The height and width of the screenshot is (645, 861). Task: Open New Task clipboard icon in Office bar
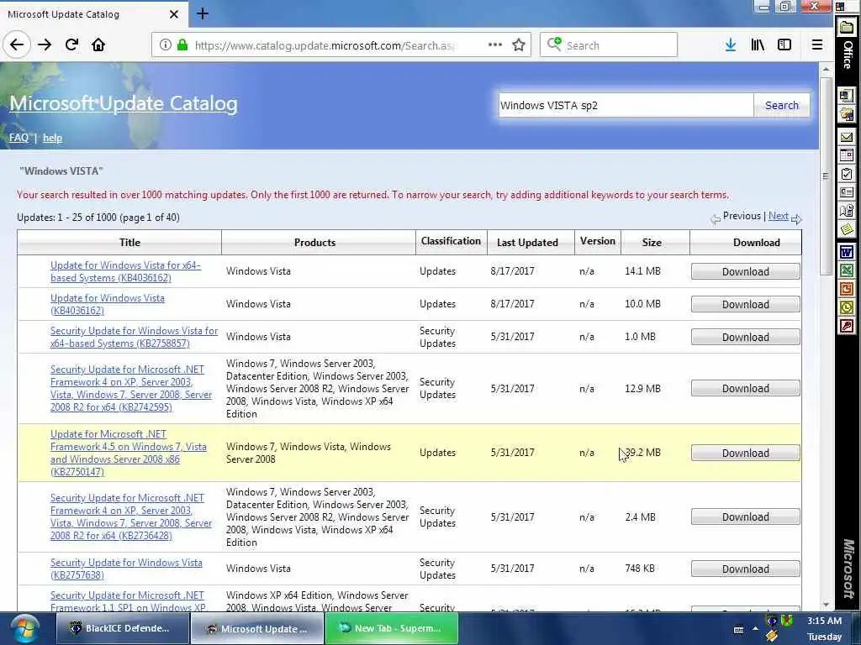point(847,175)
